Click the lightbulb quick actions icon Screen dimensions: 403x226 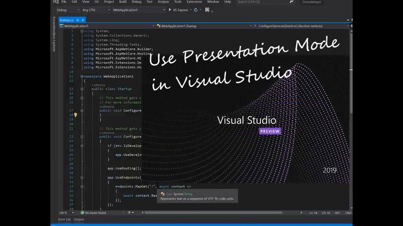(x=75, y=115)
